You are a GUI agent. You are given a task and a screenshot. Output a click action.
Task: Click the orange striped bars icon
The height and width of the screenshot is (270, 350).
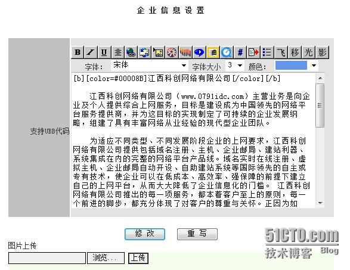pyautogui.click(x=185, y=52)
